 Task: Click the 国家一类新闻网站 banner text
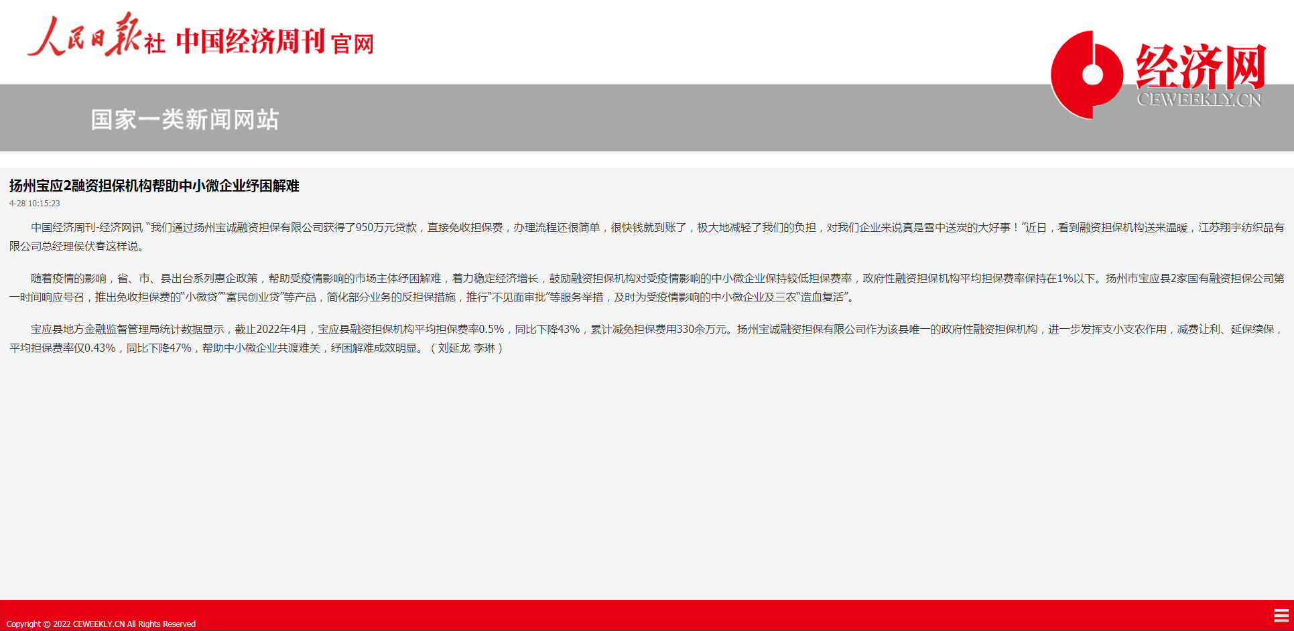tap(185, 119)
